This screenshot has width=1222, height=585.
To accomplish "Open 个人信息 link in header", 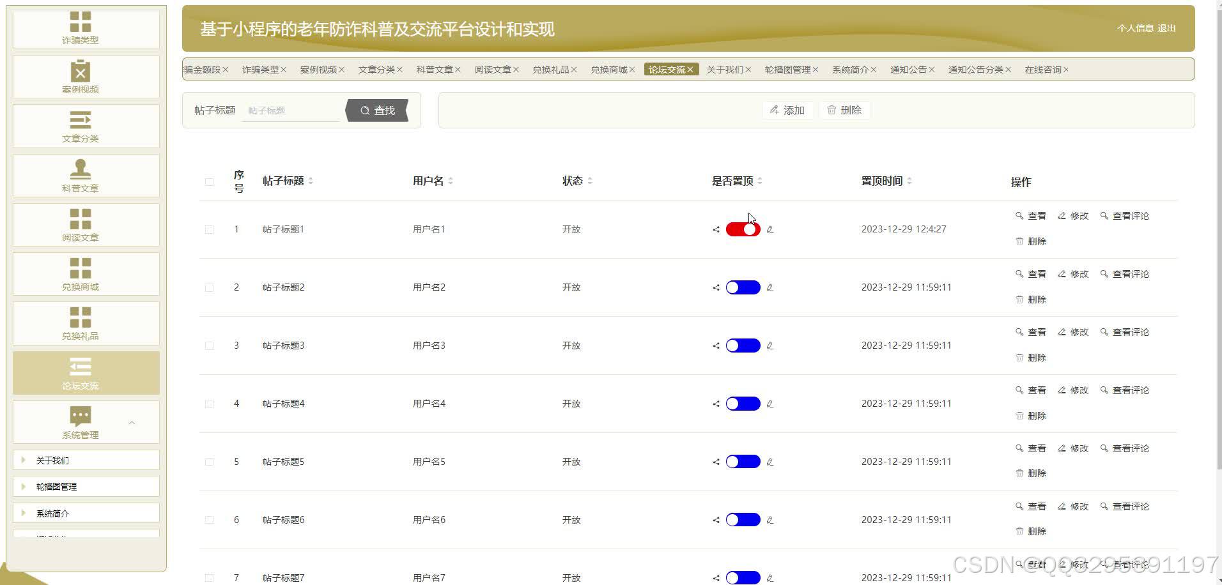I will (x=1136, y=28).
